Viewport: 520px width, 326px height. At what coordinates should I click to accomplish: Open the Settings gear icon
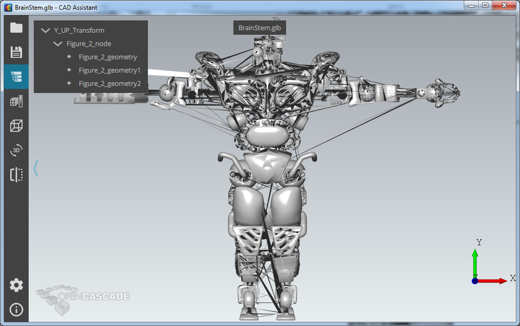point(16,285)
